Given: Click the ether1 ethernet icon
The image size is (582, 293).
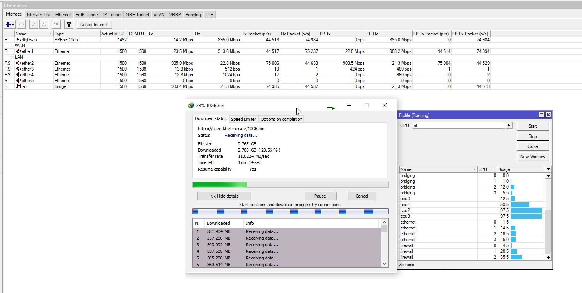Looking at the screenshot, I should (18, 51).
